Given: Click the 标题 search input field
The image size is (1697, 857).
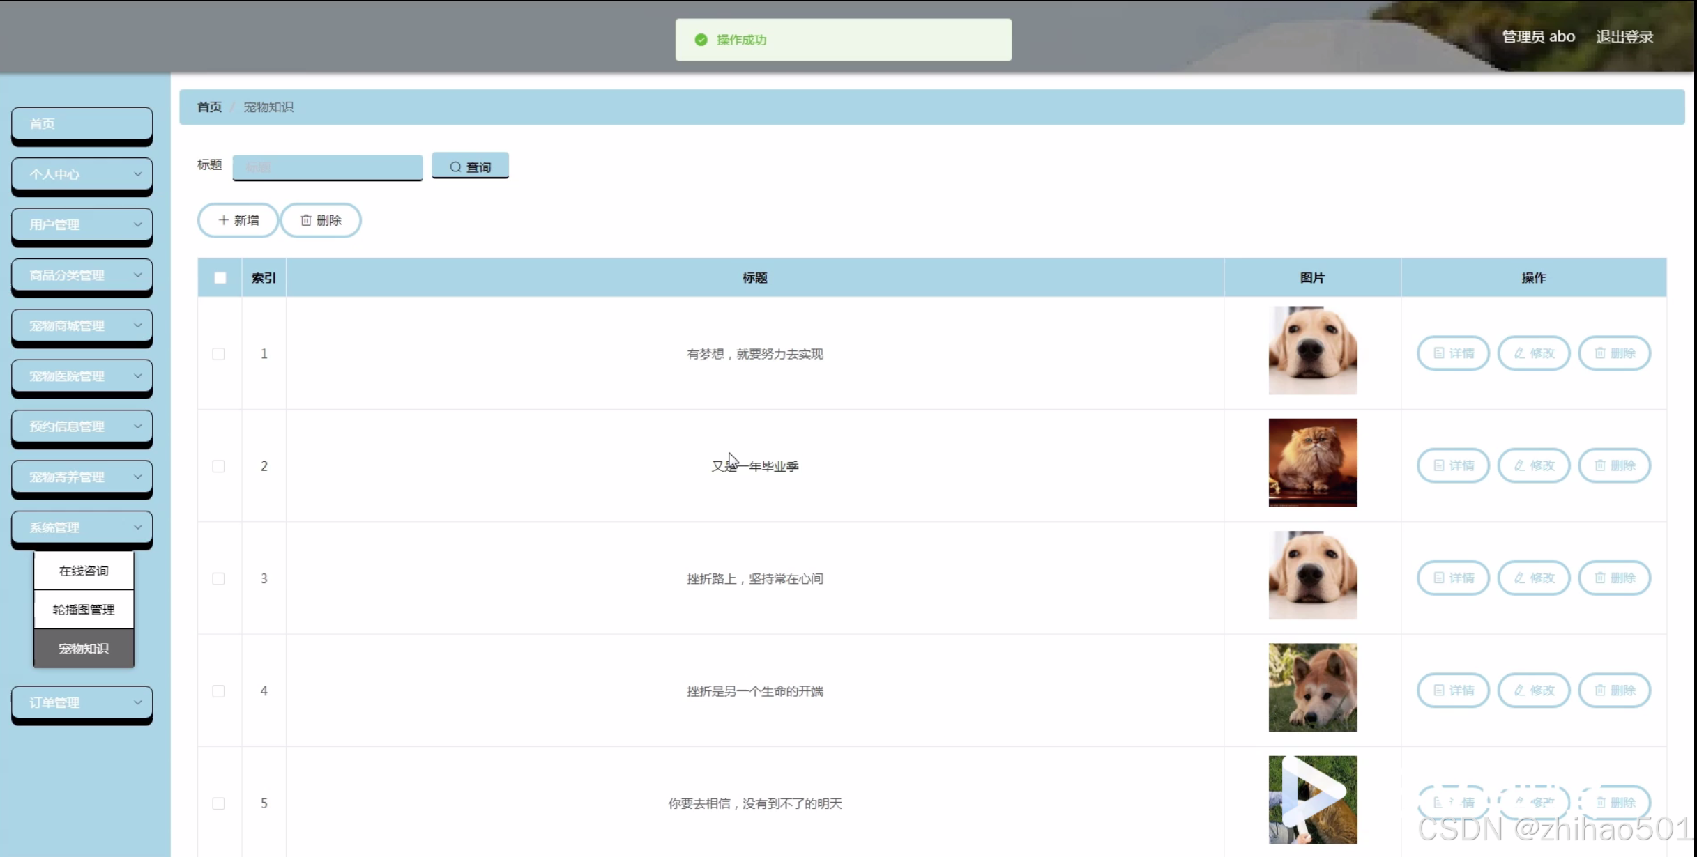Looking at the screenshot, I should [x=327, y=167].
